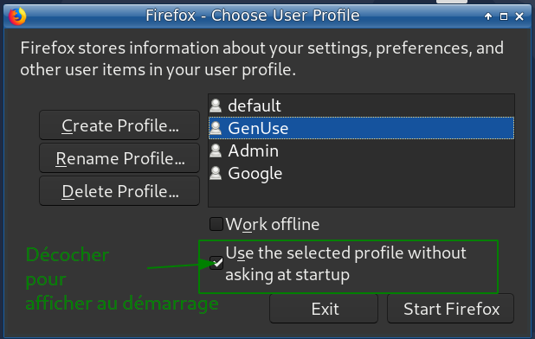Click the Exit button

324,309
